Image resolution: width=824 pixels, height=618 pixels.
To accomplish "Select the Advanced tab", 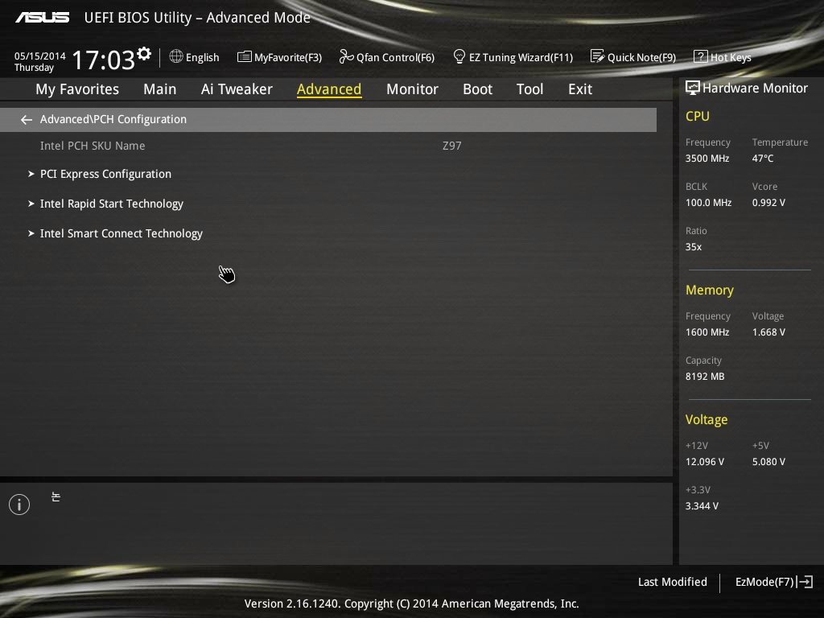I will 329,89.
